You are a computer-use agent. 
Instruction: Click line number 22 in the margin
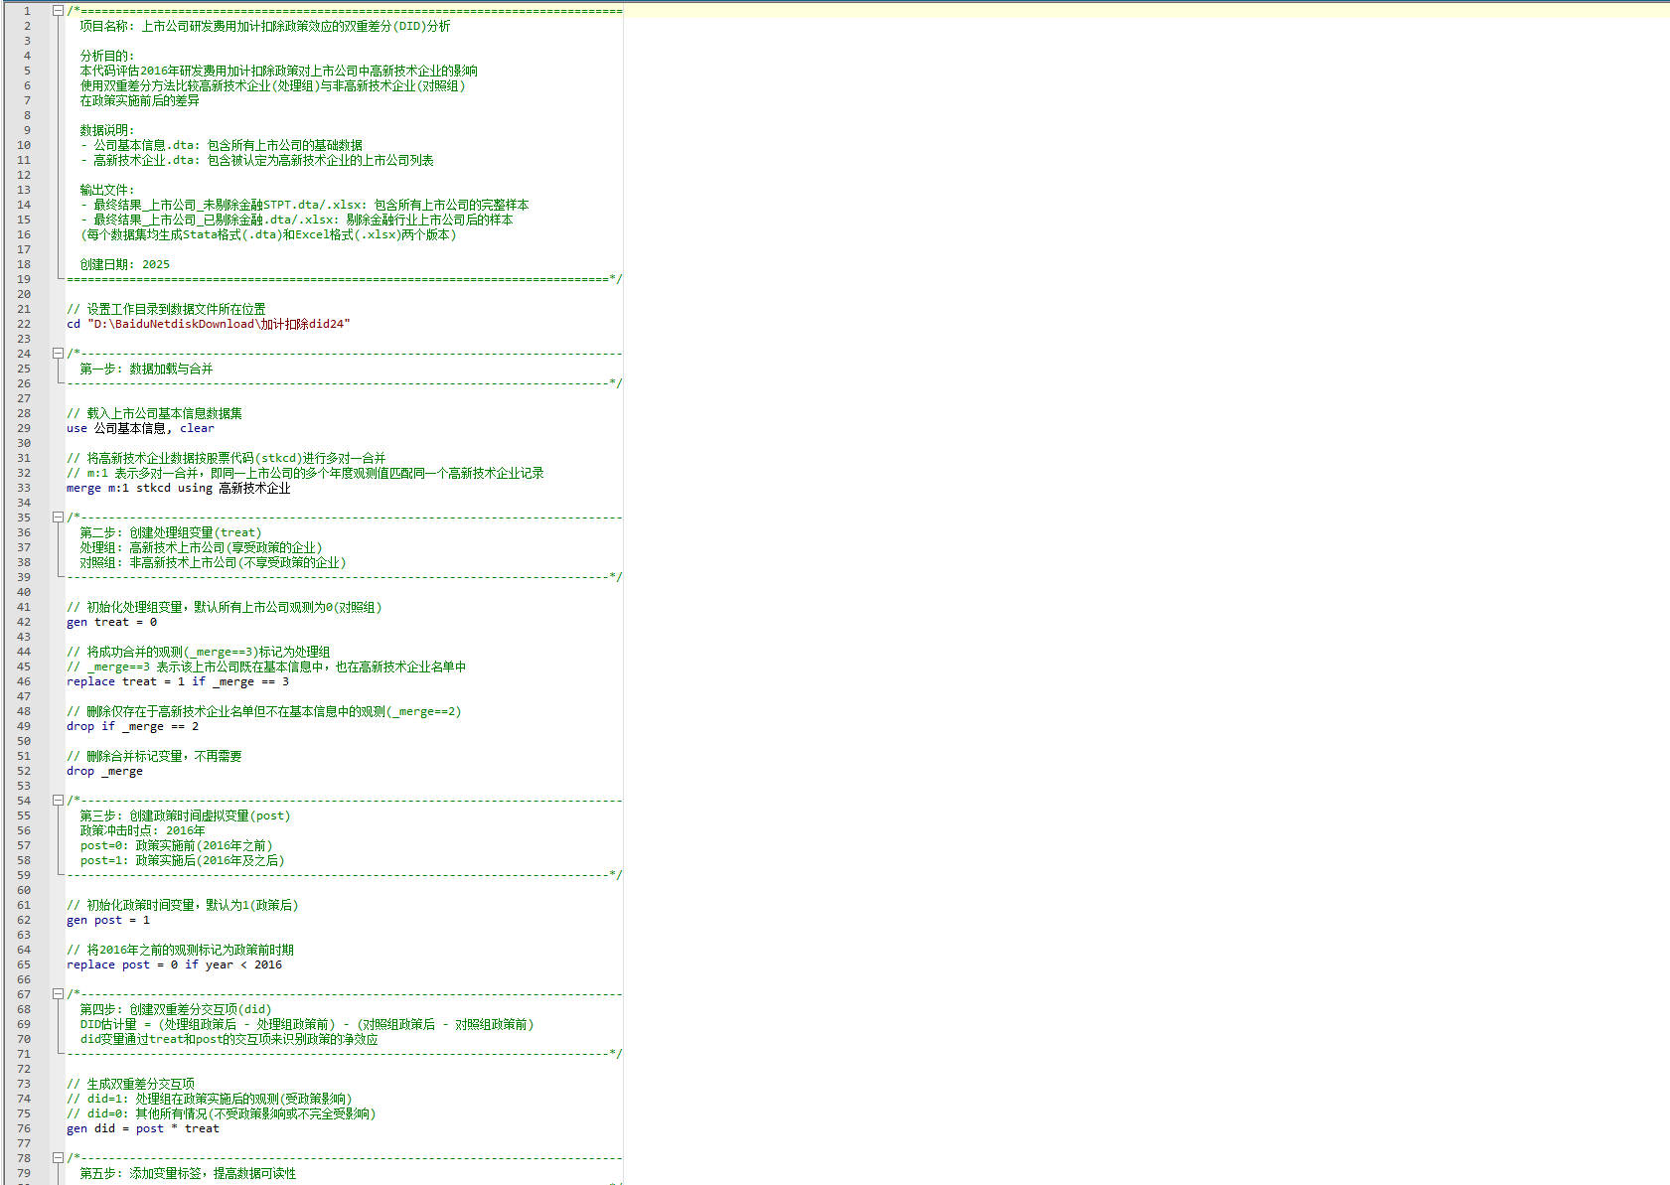(24, 324)
